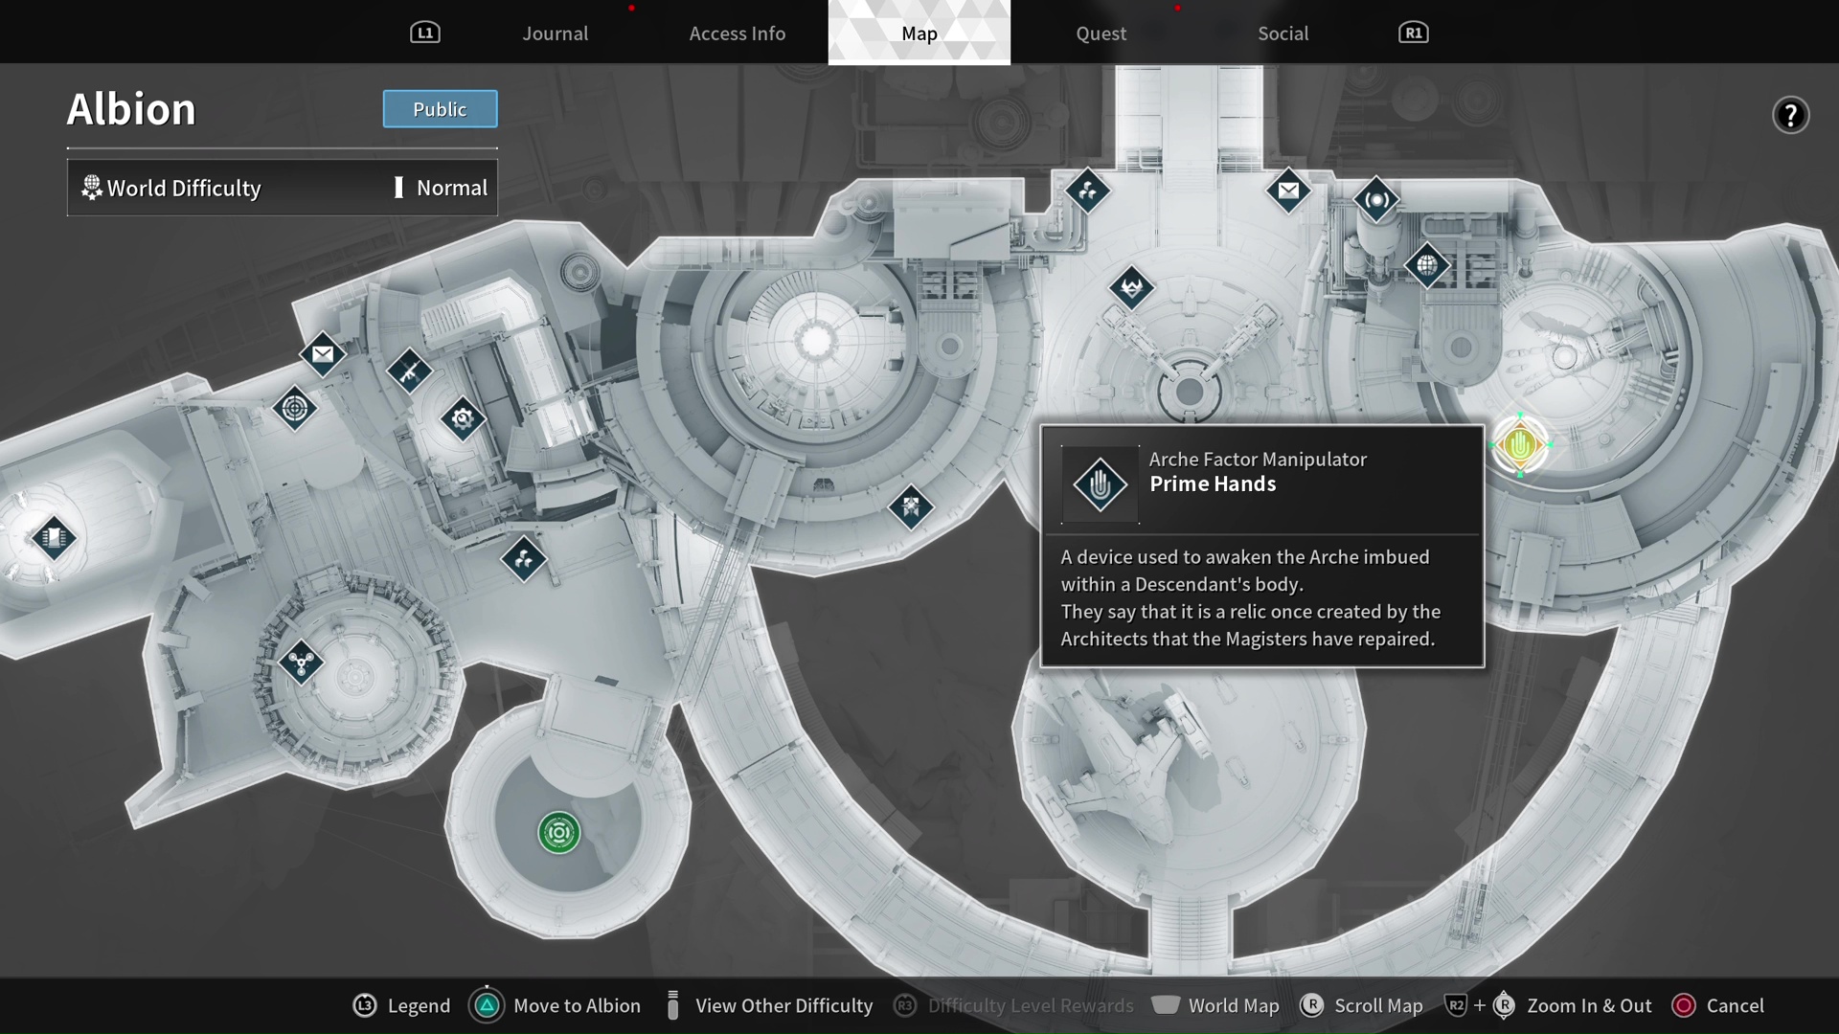Click the radiation/biohazard icon lower left

[300, 661]
